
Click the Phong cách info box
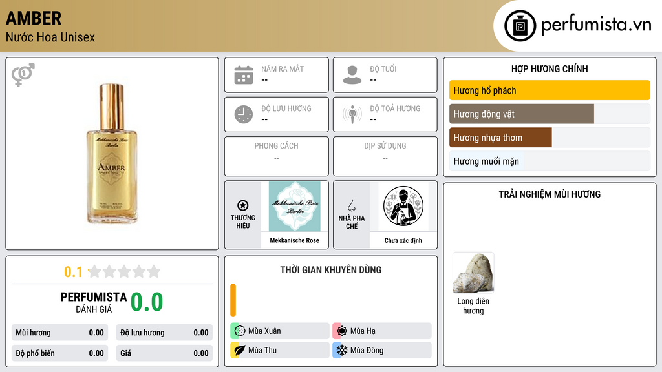[x=277, y=156]
